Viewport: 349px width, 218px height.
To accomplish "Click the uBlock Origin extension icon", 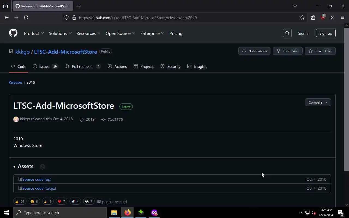I will 323,17.
